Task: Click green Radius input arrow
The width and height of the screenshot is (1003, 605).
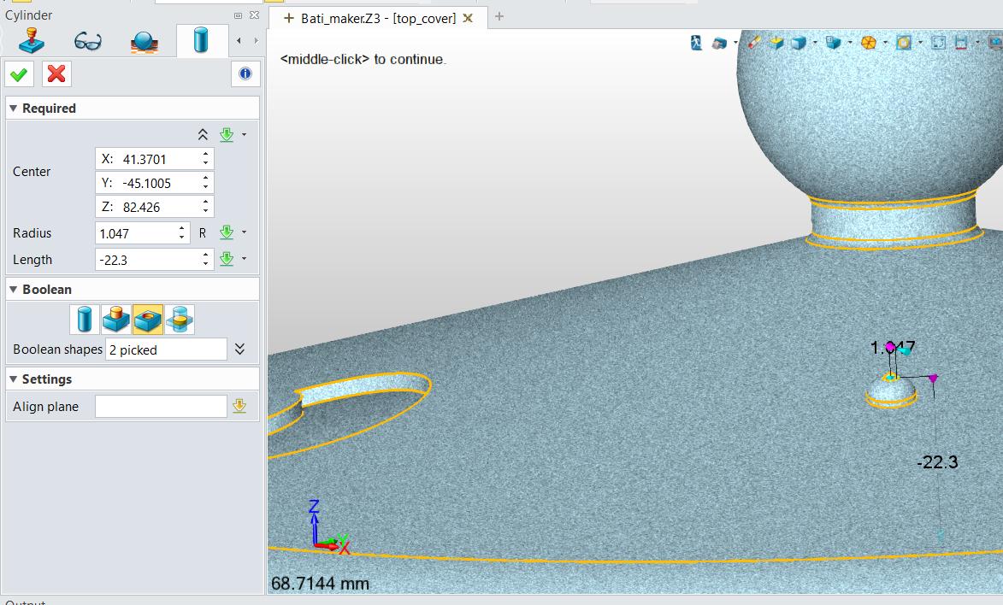Action: 227,232
